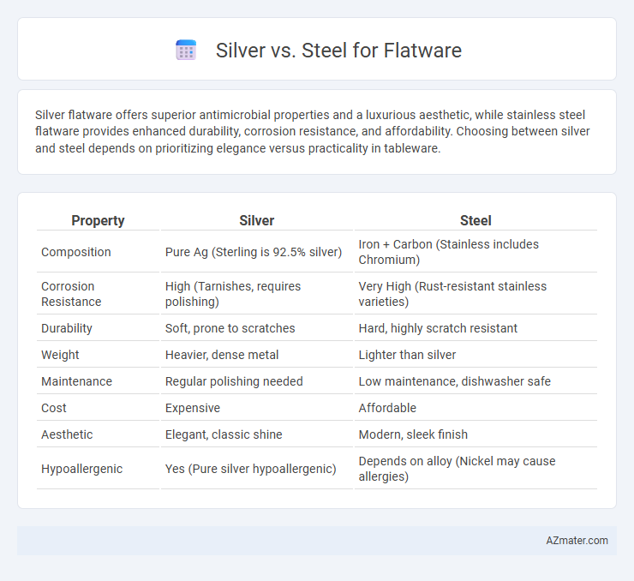Click the 'Aesthetic' row label
The width and height of the screenshot is (634, 581).
67,434
